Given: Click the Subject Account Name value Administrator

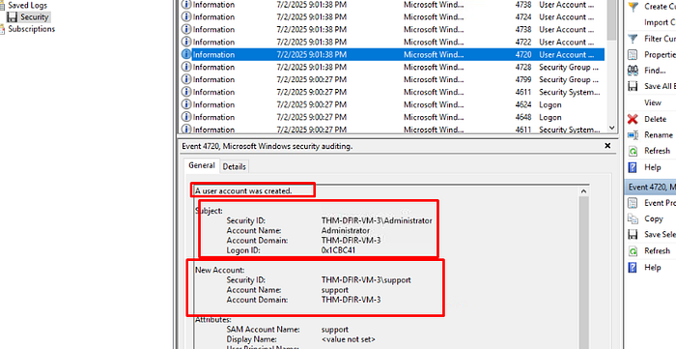Looking at the screenshot, I should click(x=346, y=230).
